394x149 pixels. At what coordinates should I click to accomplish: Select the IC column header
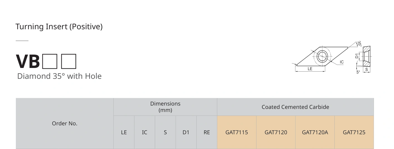point(145,132)
